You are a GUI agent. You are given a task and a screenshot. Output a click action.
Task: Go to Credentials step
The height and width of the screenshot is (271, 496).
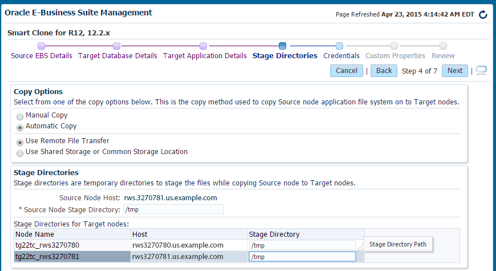click(x=341, y=56)
